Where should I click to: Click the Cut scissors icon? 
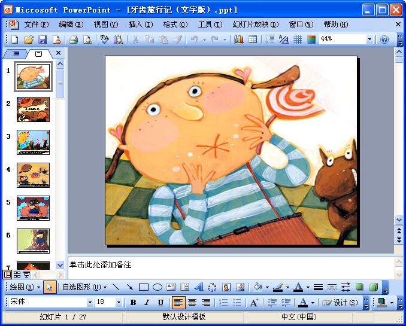(x=135, y=39)
